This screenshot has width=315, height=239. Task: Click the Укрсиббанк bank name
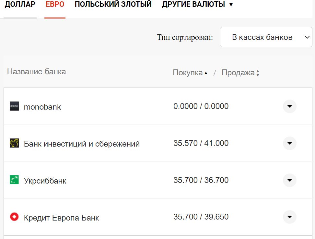coord(44,180)
